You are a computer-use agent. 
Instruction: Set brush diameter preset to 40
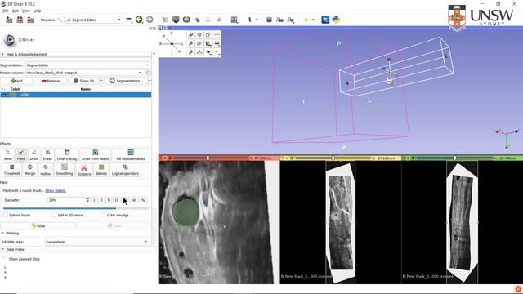(x=134, y=200)
